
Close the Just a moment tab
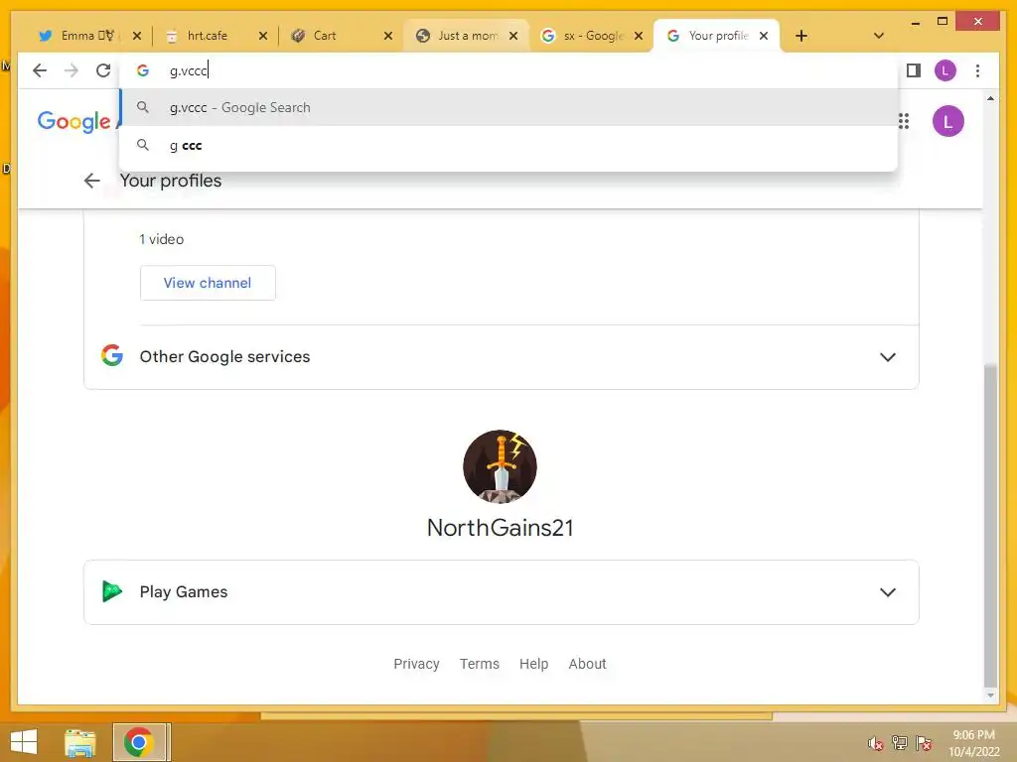tap(513, 36)
